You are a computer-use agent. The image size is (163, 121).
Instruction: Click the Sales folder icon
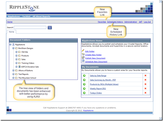point(20,59)
